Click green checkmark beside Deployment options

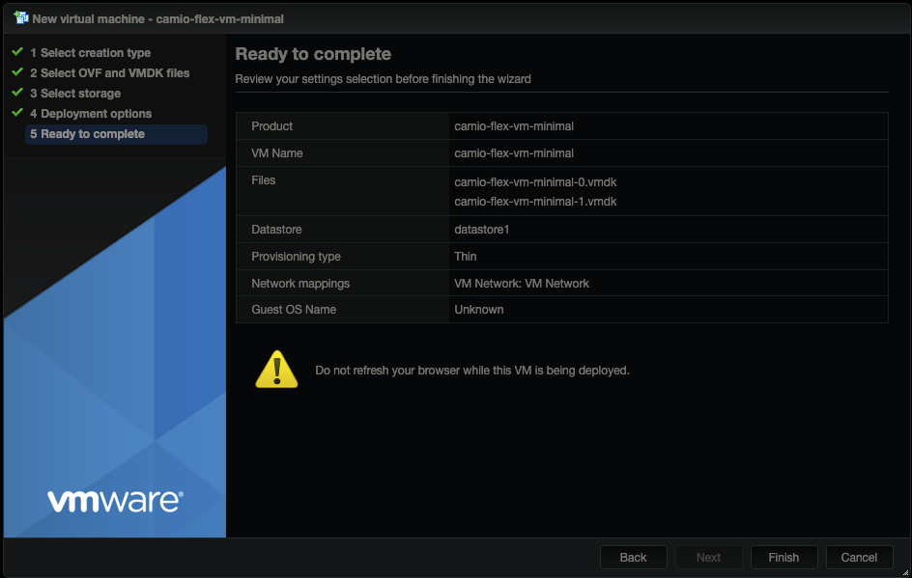[17, 113]
